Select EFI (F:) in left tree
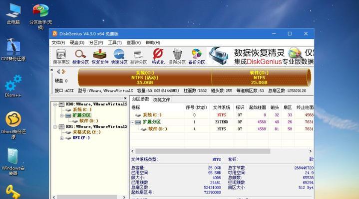Viewport: 359px width, 199px height. coord(81,138)
